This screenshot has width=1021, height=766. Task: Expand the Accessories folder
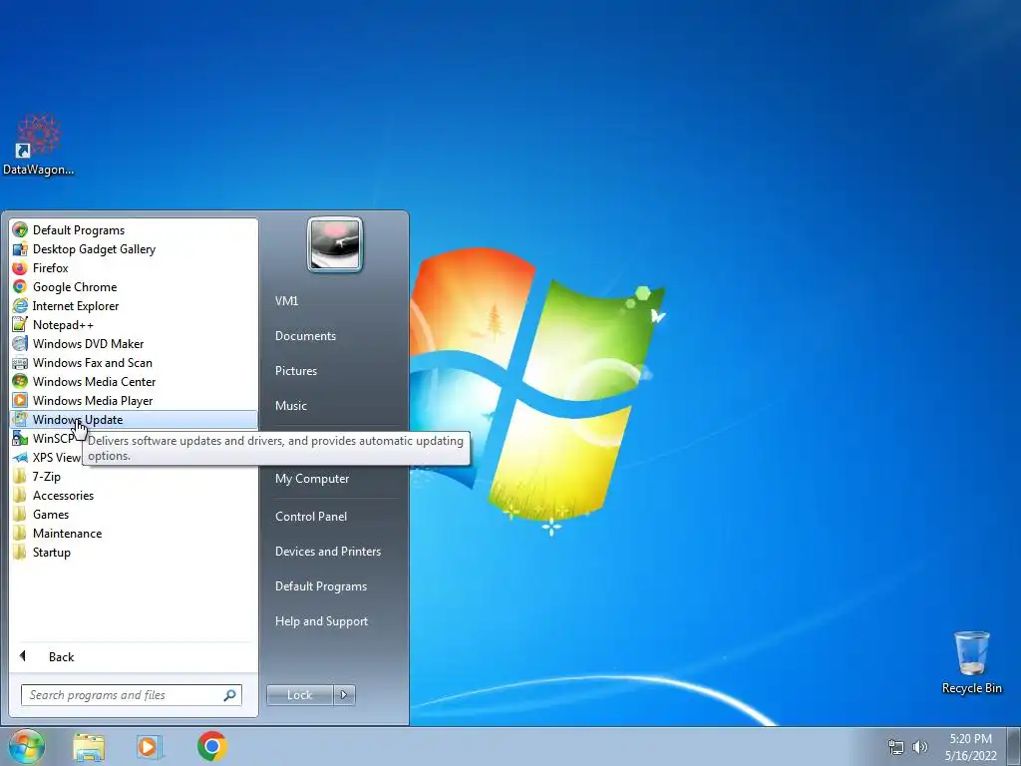tap(134, 495)
